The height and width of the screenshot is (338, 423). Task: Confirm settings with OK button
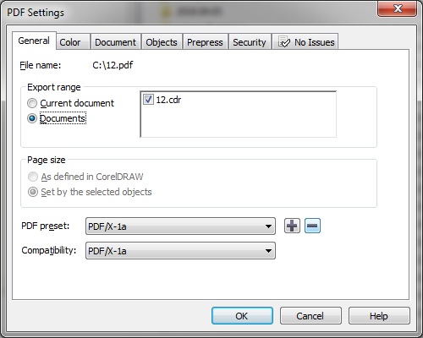[x=242, y=316]
